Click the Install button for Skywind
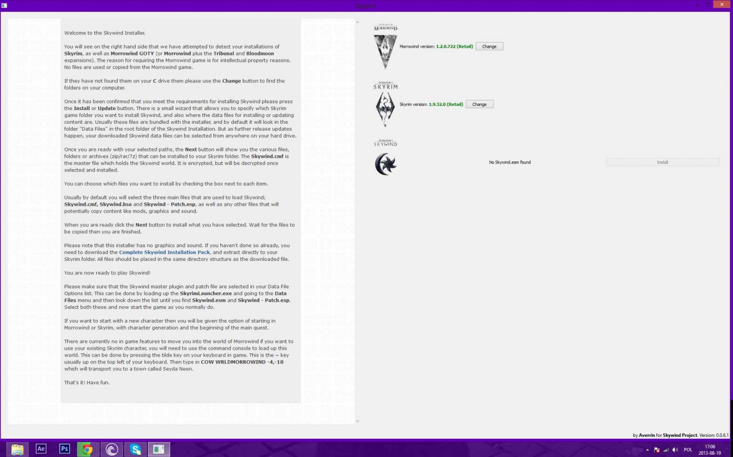The height and width of the screenshot is (457, 733). pos(662,162)
